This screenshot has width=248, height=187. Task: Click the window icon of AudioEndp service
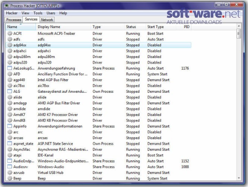pyautogui.click(x=10, y=161)
